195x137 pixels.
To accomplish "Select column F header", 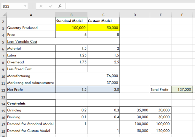I will [x=182, y=15].
